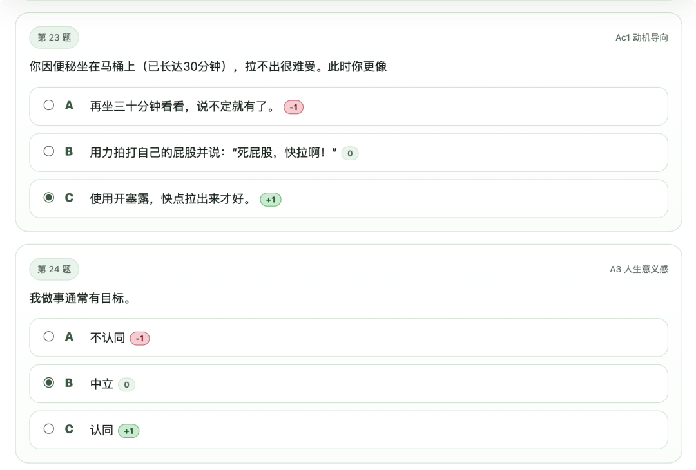
Task: Click the -1 score badge on option A of question 23
Action: tap(294, 107)
